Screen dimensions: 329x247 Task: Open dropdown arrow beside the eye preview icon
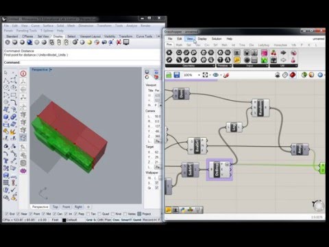tap(221, 75)
